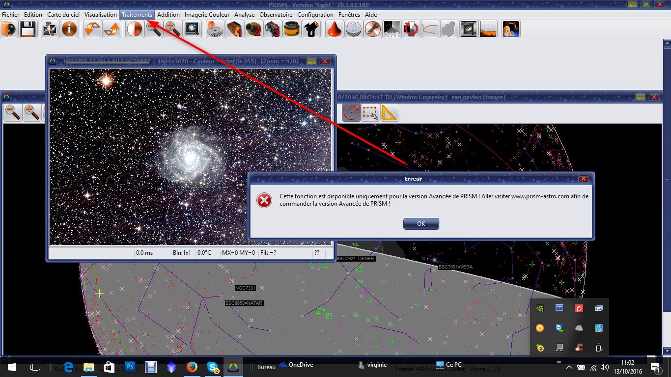Click the orange histogram graph toolbar icon
Screen dimensions: 671x377
coord(488,29)
